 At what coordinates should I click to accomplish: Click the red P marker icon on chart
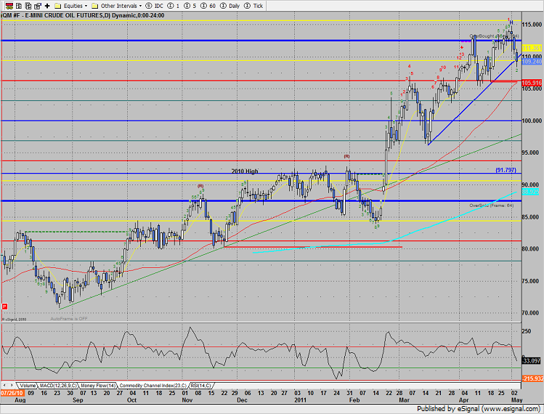(x=5, y=307)
